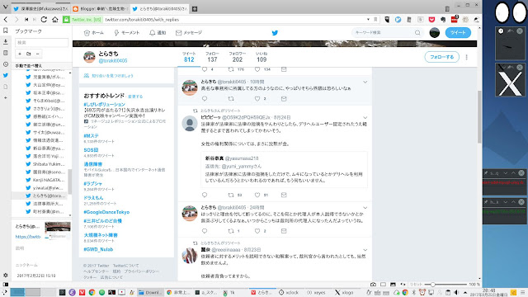Screen dimensions: 528x297
Task: Click in the bookmarks search field
Action: [x=41, y=42]
